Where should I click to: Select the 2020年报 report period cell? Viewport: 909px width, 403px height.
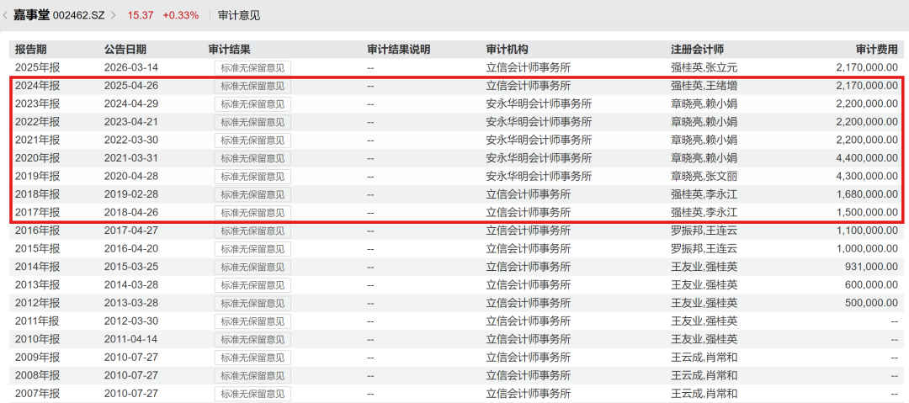pos(37,157)
